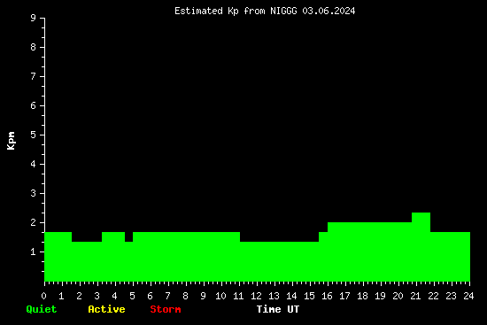This screenshot has height=325, width=487.
Task: Click the tallest green bar near hour 21
Action: pos(421,247)
